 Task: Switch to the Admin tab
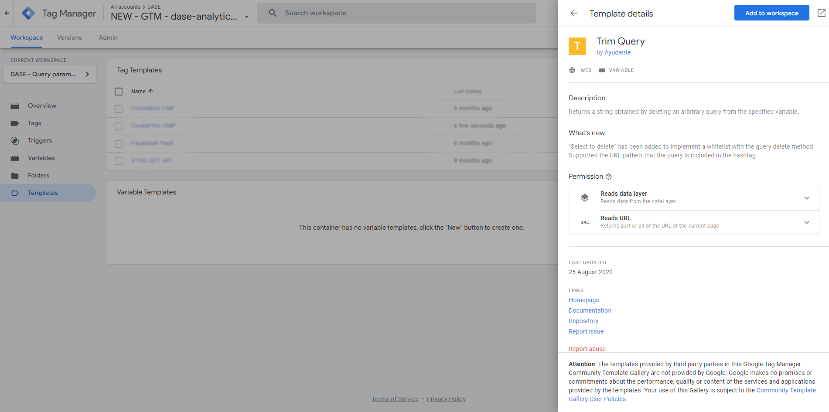108,37
